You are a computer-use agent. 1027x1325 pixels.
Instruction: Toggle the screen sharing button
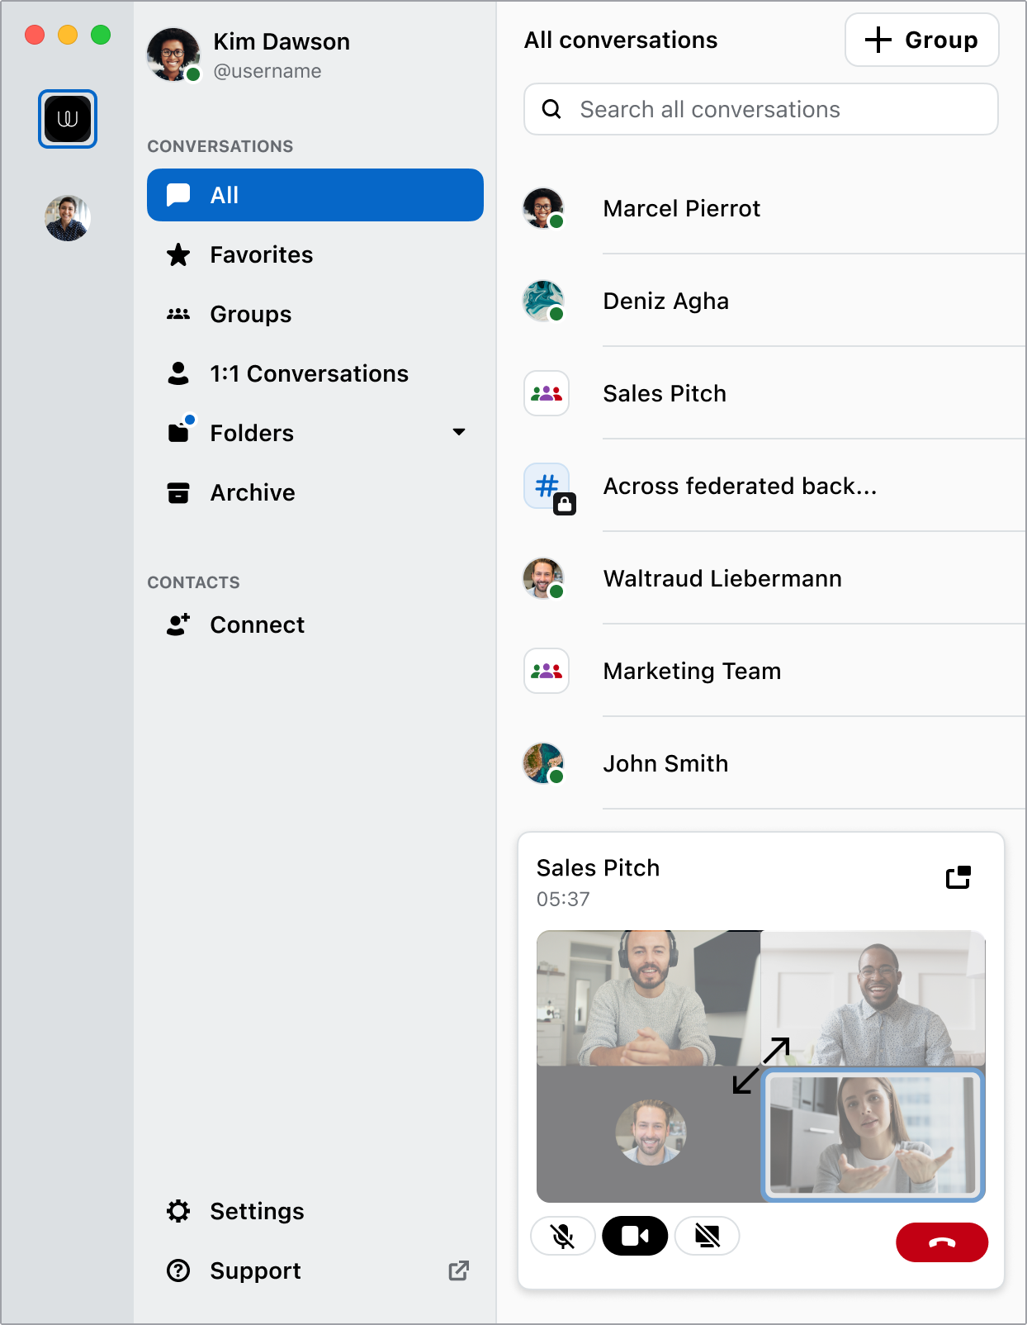pos(707,1236)
